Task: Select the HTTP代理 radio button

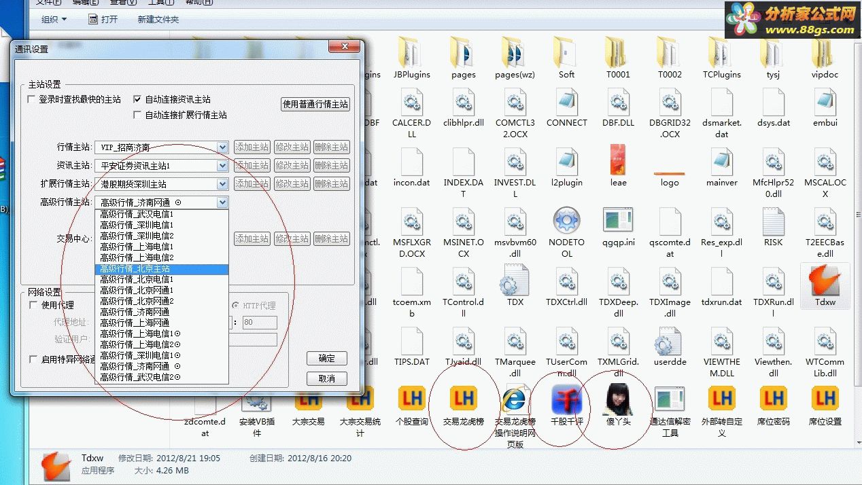Action: tap(236, 306)
